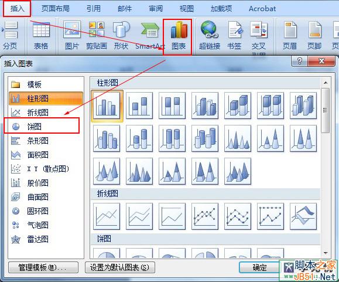
Task: Click 设置为默认图表(S) button
Action: point(120,267)
